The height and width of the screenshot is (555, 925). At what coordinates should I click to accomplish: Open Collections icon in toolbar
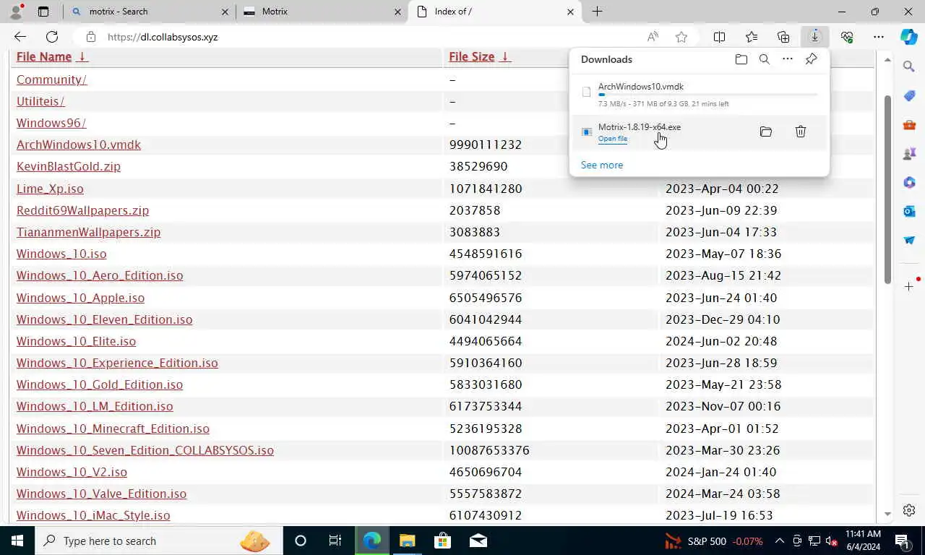coord(783,37)
